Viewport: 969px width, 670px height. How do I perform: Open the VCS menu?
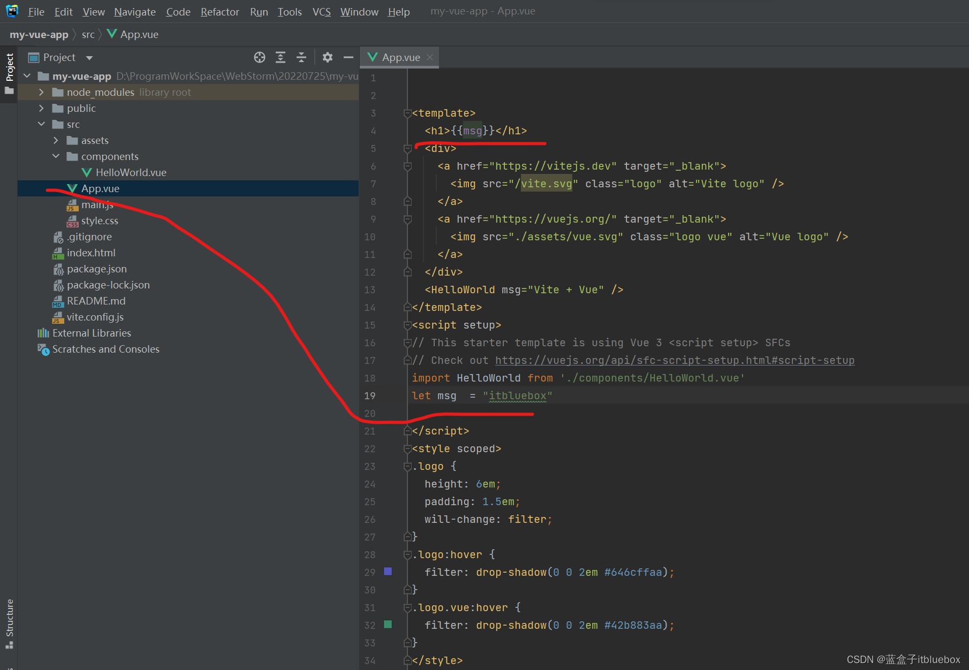point(322,11)
